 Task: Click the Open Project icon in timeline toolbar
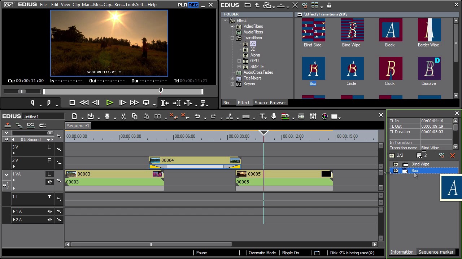[91, 117]
